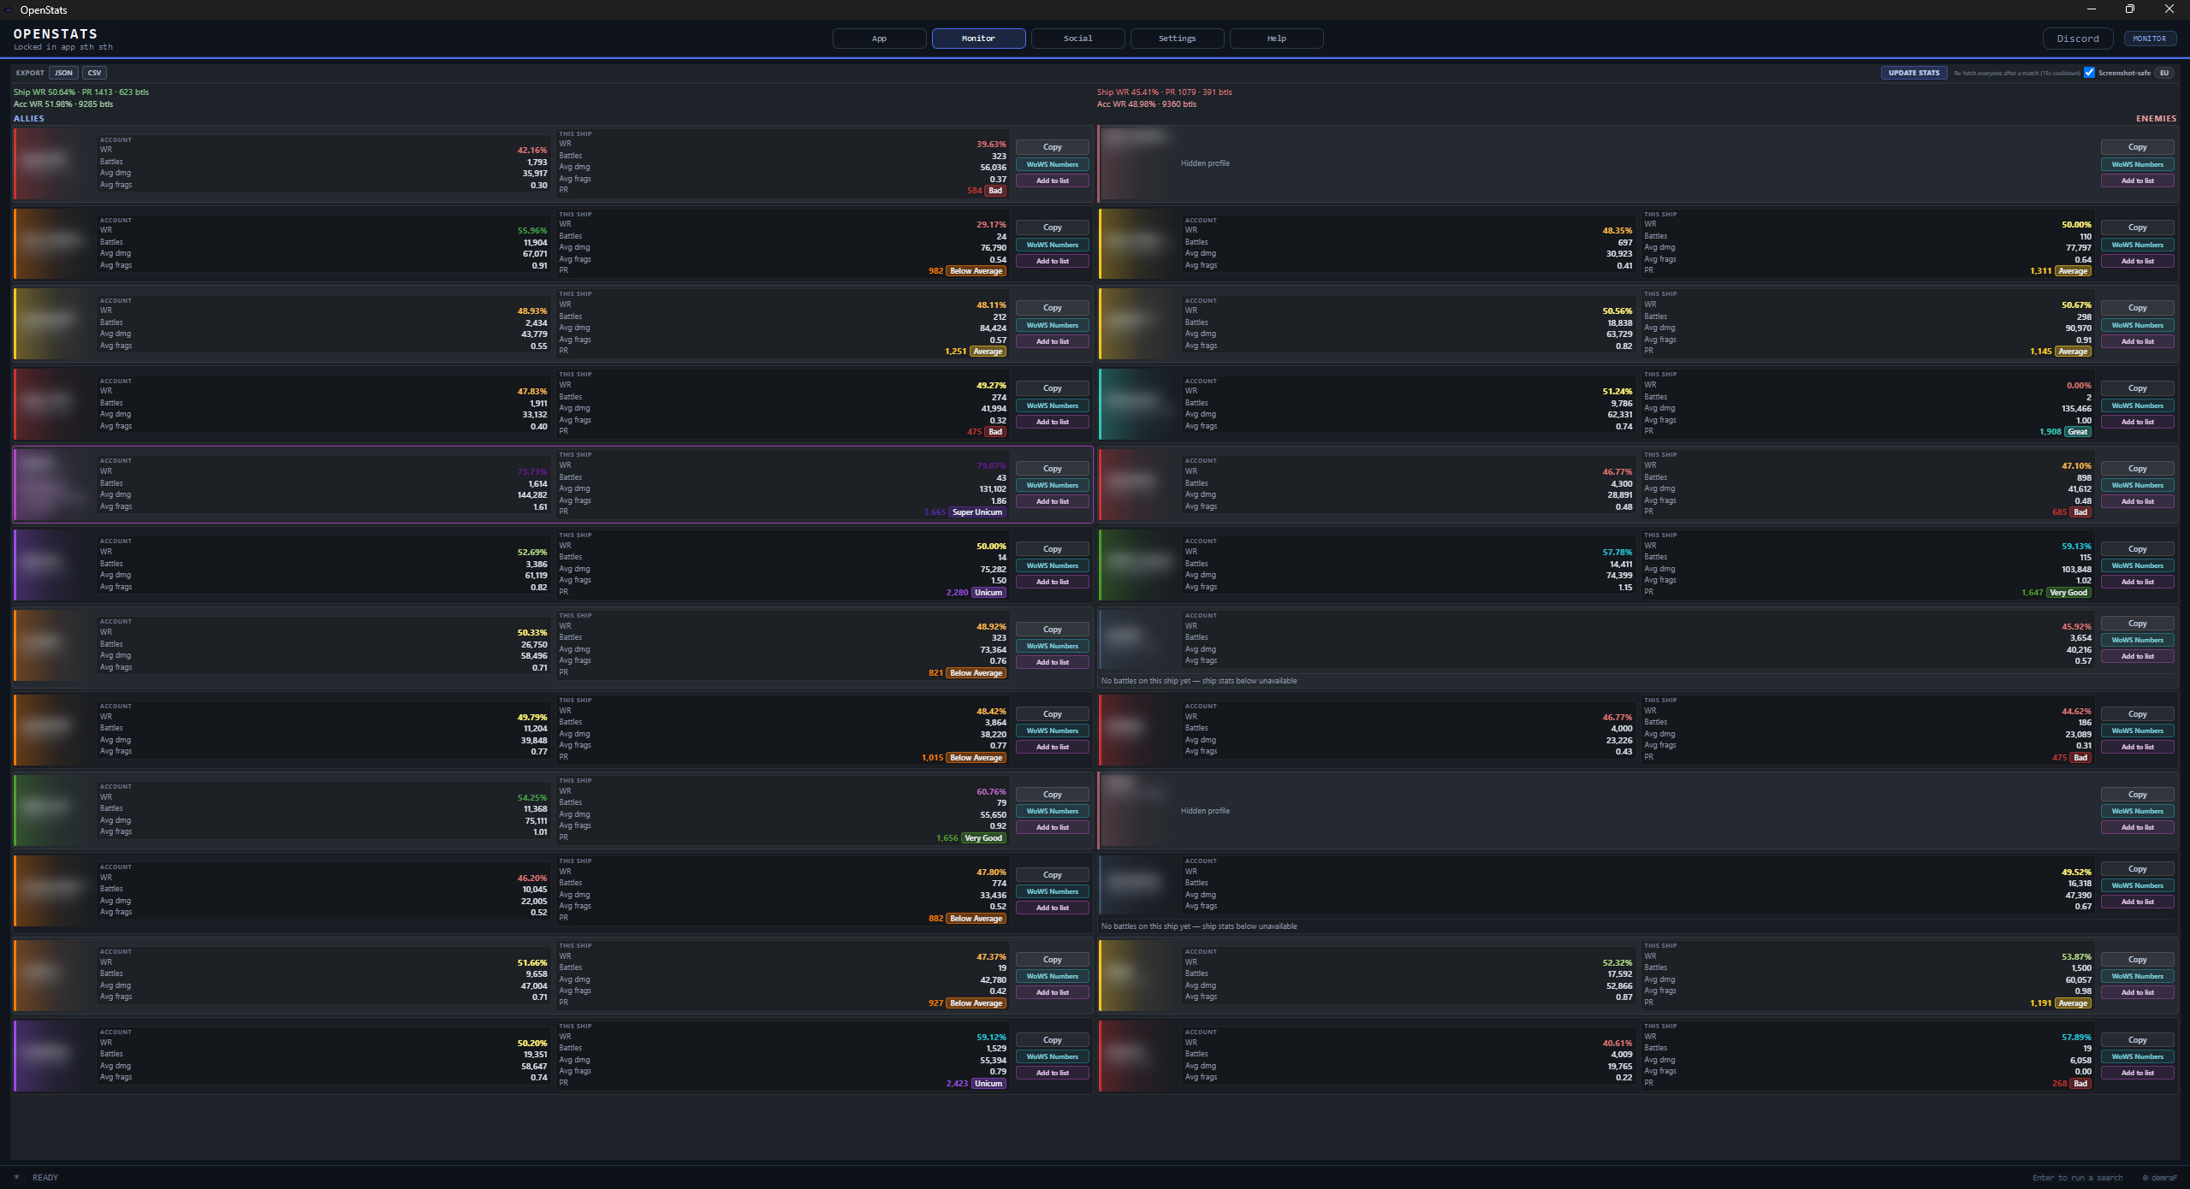
Task: Click the status indicator beside READY
Action: tap(18, 1177)
